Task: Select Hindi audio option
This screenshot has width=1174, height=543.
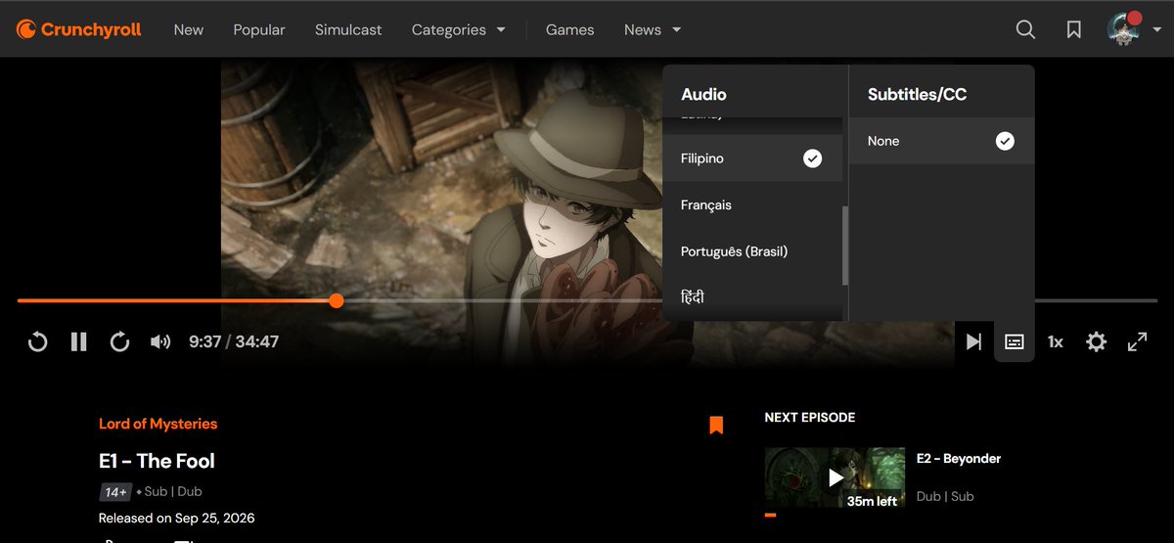Action: click(x=751, y=297)
